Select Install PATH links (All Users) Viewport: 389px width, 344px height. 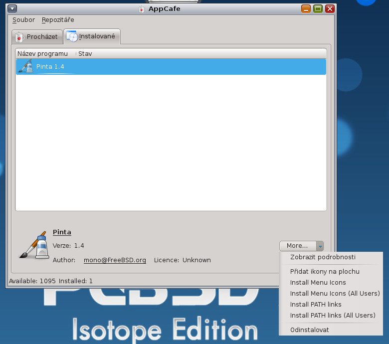tap(333, 315)
